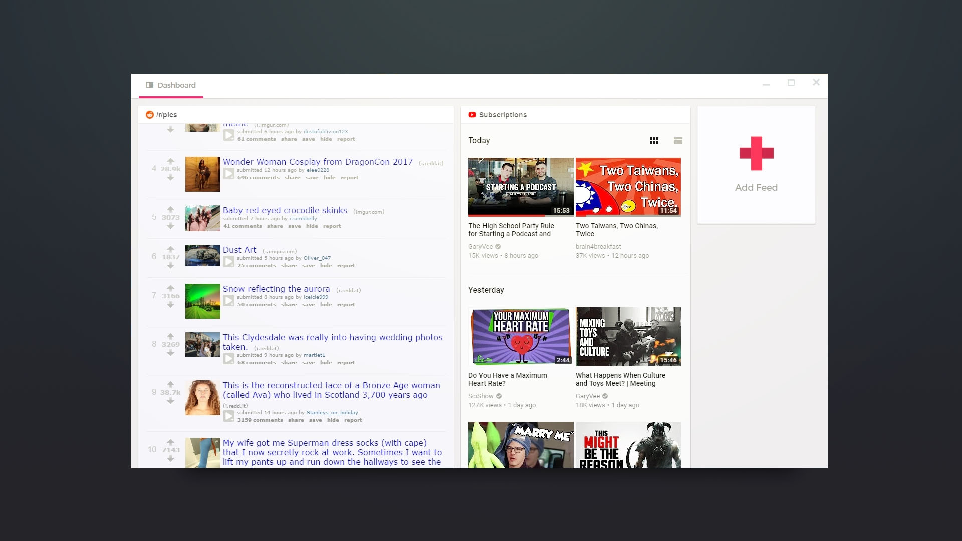The width and height of the screenshot is (962, 541).
Task: Open user Stanleys_on_holiday's profile
Action: click(332, 413)
